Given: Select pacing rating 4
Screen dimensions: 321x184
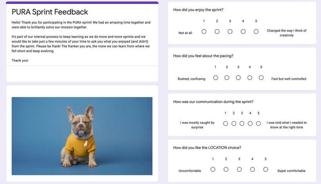Looking at the screenshot, I should [x=249, y=78].
